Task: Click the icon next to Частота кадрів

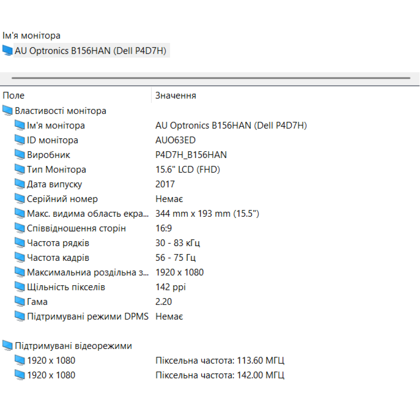Action: coord(19,257)
